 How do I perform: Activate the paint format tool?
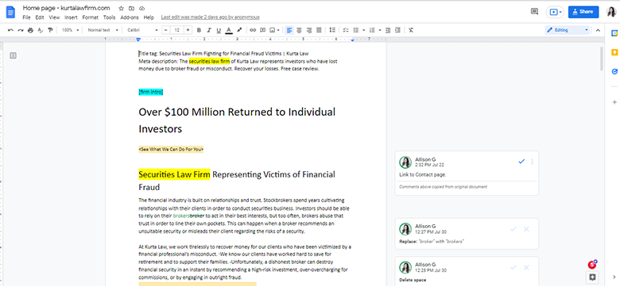pyautogui.click(x=50, y=30)
